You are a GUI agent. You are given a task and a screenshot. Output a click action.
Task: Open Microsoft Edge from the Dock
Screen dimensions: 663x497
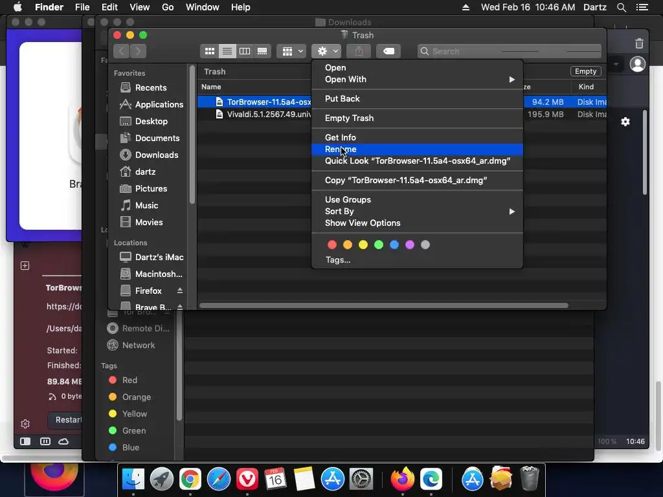[431, 479]
